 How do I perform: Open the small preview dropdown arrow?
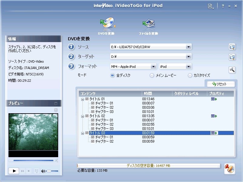(56, 110)
